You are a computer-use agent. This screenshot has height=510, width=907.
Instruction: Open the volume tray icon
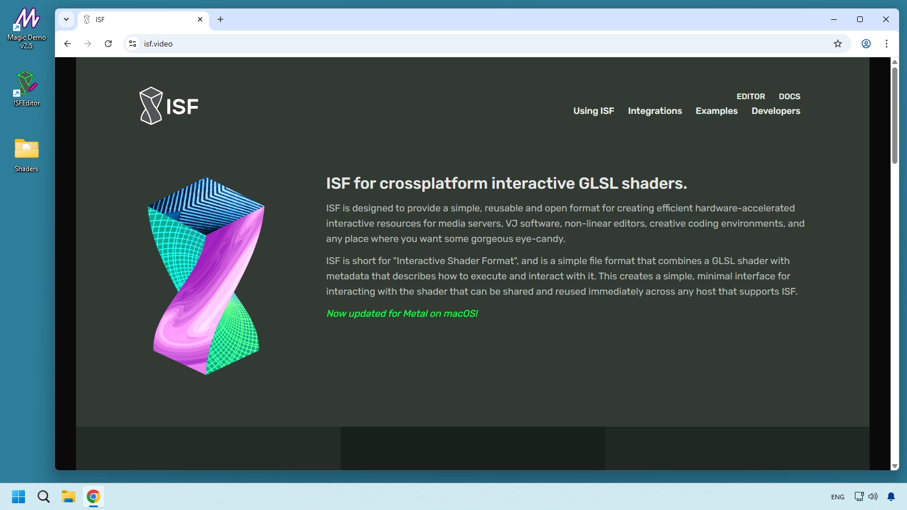[873, 496]
